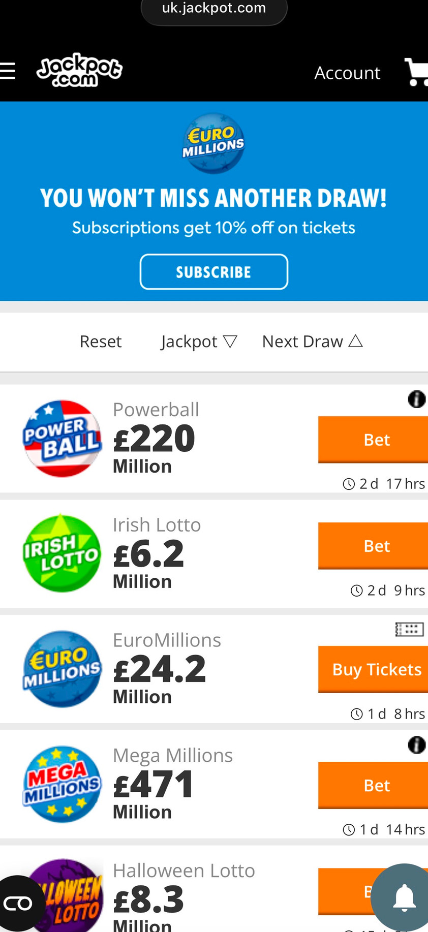428x932 pixels.
Task: Click the Powerball lottery logo
Action: (x=62, y=439)
